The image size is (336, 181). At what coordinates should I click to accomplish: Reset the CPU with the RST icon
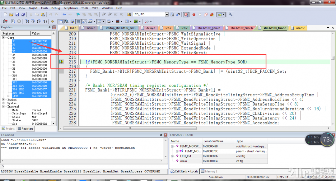coord(5,21)
